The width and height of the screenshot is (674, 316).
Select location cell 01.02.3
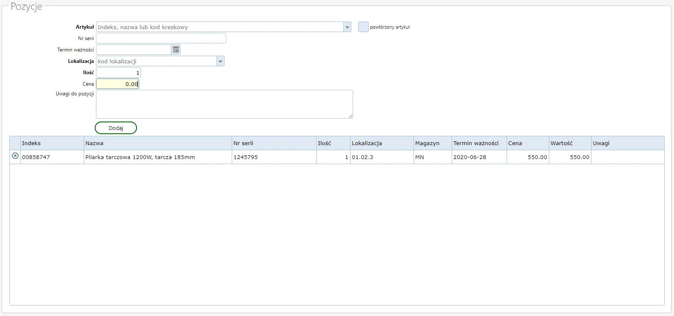382,157
